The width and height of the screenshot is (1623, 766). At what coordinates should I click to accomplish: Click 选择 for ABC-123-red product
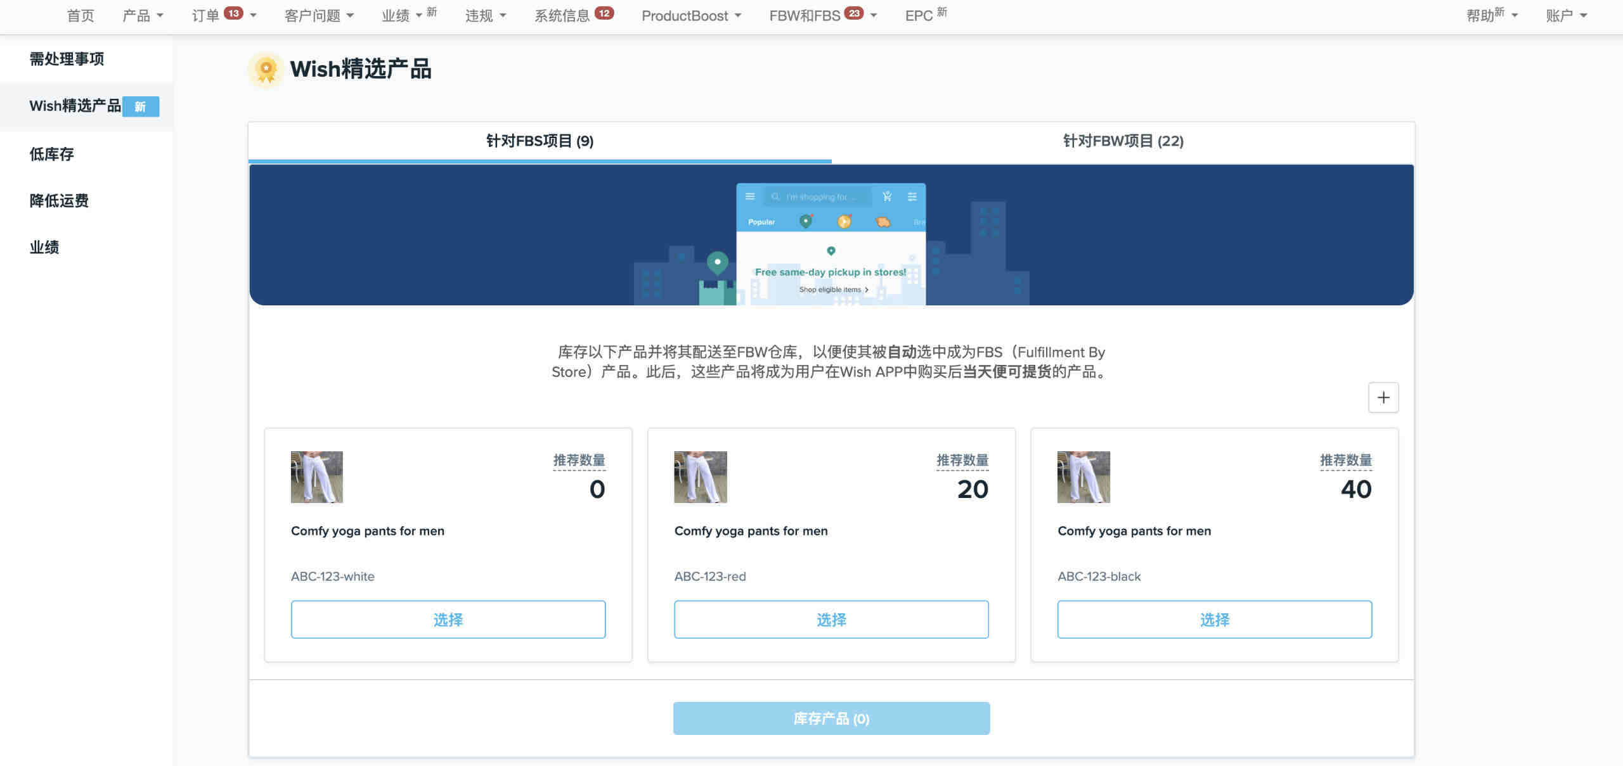[x=831, y=619]
